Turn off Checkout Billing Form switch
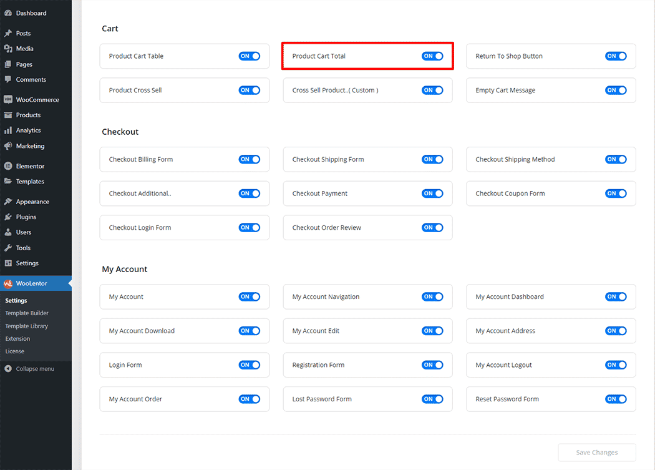This screenshot has width=655, height=470. pyautogui.click(x=249, y=159)
